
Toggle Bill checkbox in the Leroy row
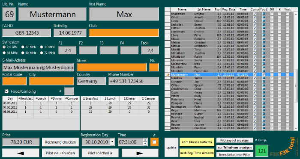(272, 21)
